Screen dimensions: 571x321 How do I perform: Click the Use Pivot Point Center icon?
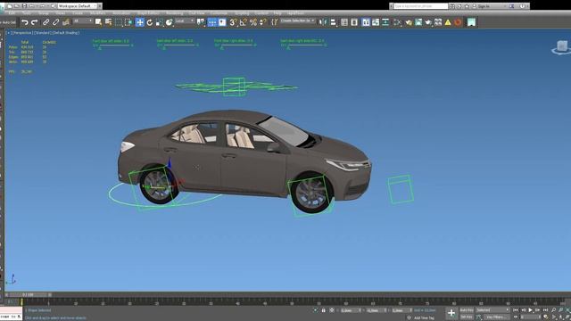pos(201,22)
